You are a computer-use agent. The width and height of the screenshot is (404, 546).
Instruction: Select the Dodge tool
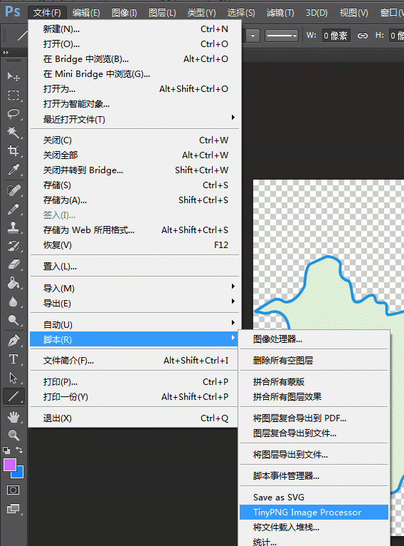[x=14, y=319]
